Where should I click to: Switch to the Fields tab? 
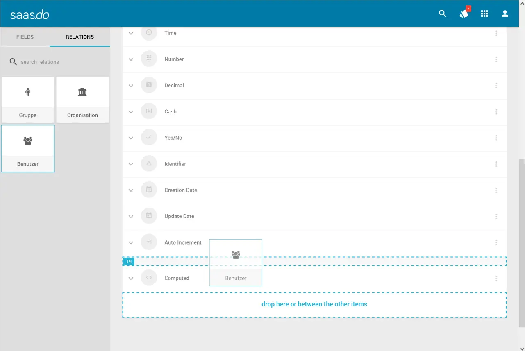tap(25, 37)
